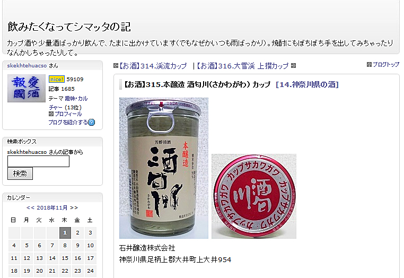Click the text 石井醸造株式会社
This screenshot has height=278, width=404.
(x=147, y=248)
